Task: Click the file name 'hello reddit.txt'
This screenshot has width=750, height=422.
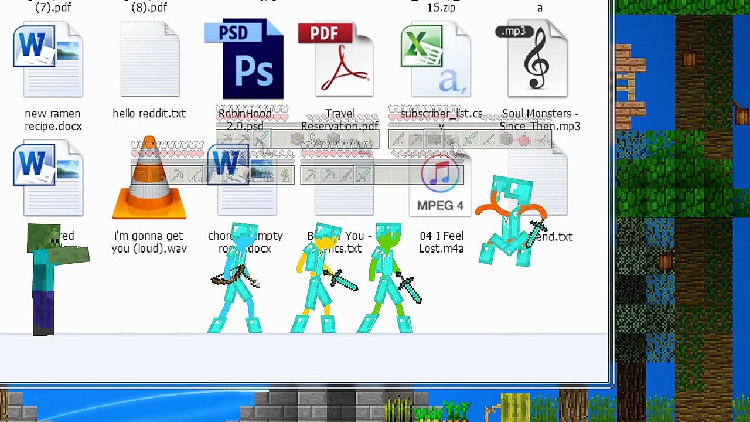Action: click(149, 114)
